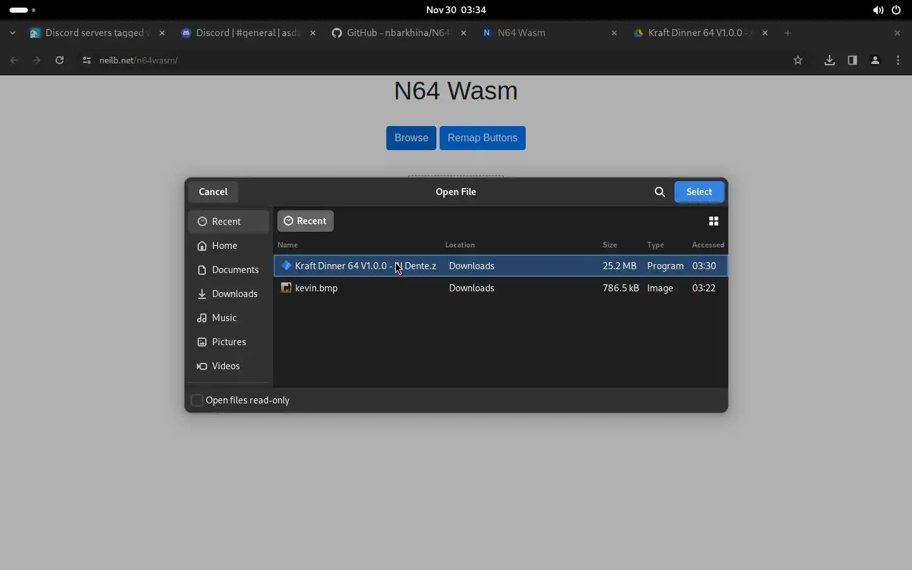Sort files by Accessed column header
The width and height of the screenshot is (912, 570).
708,245
